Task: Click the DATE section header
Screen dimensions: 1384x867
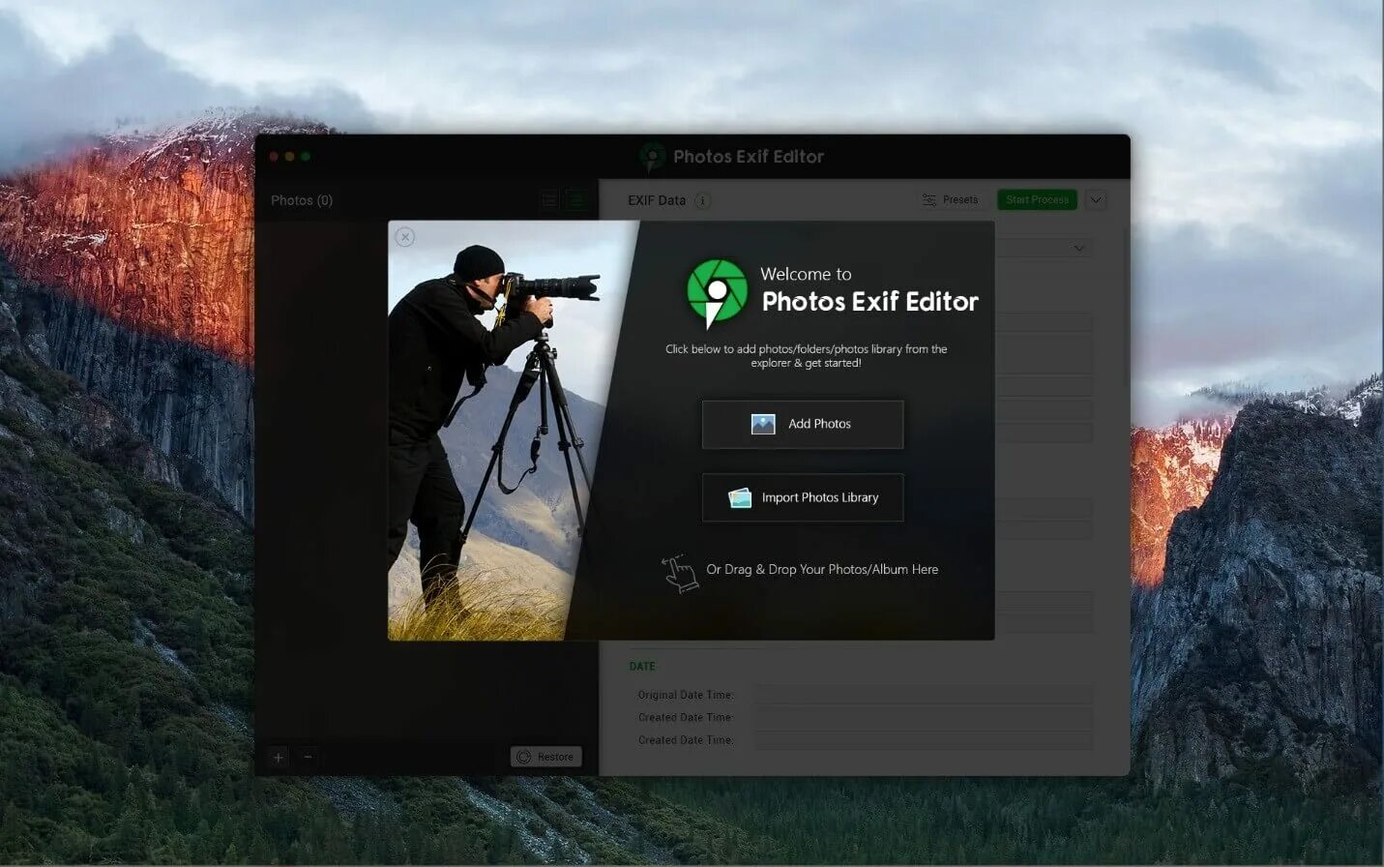Action: 642,667
